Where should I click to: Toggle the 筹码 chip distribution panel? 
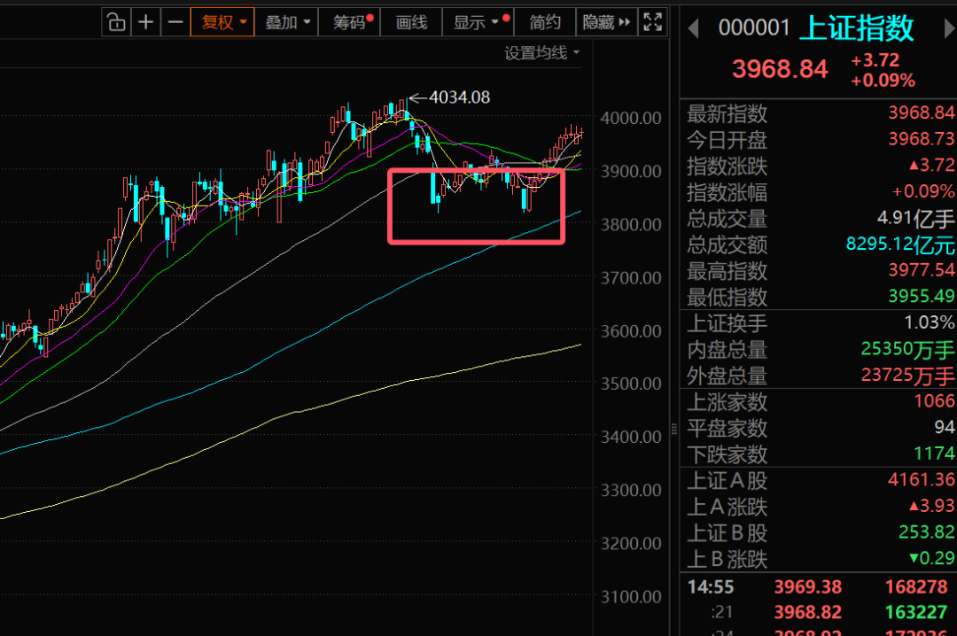[x=352, y=22]
